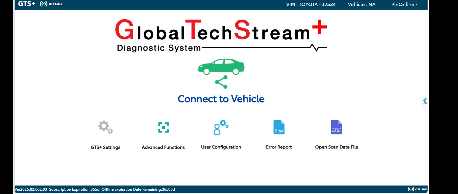
Task: Click the Ver2026.02.002.03 version text
Action: (31, 189)
